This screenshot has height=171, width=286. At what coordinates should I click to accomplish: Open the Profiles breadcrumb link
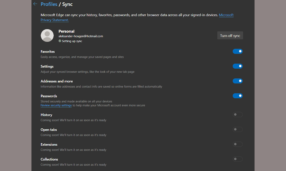point(49,4)
